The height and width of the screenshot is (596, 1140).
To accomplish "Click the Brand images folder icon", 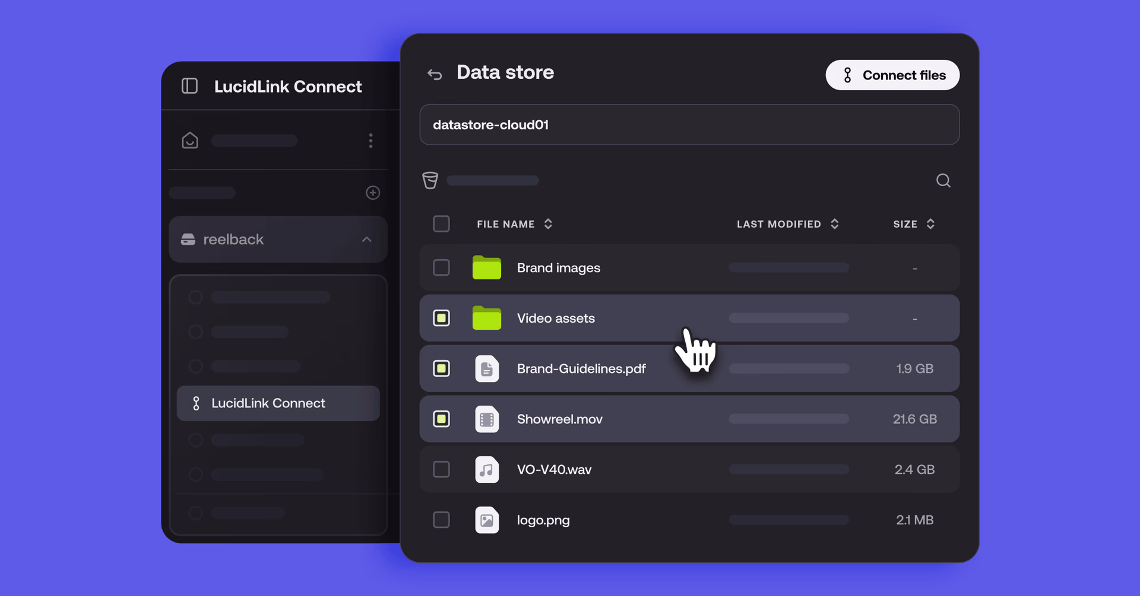I will pyautogui.click(x=487, y=267).
